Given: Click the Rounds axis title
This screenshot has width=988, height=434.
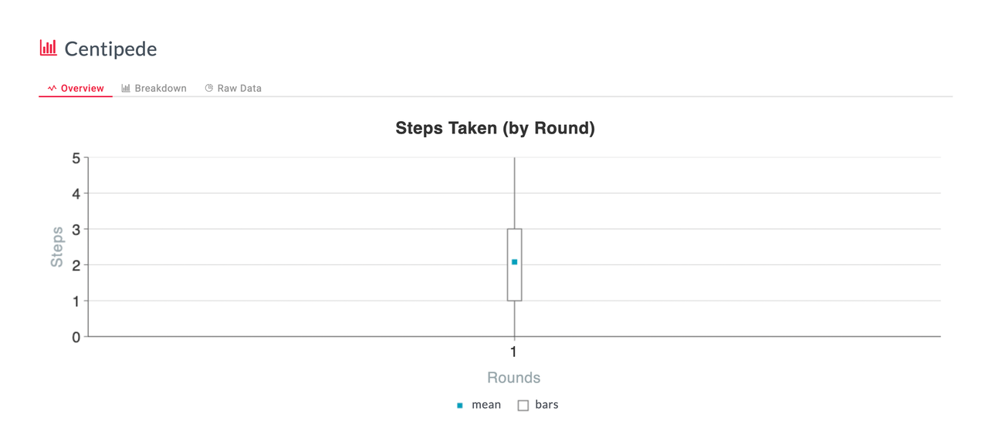Looking at the screenshot, I should pyautogui.click(x=513, y=378).
